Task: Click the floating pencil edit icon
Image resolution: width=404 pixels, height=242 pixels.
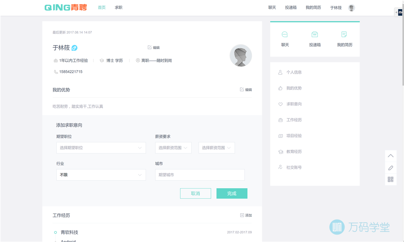Action: 391,168
